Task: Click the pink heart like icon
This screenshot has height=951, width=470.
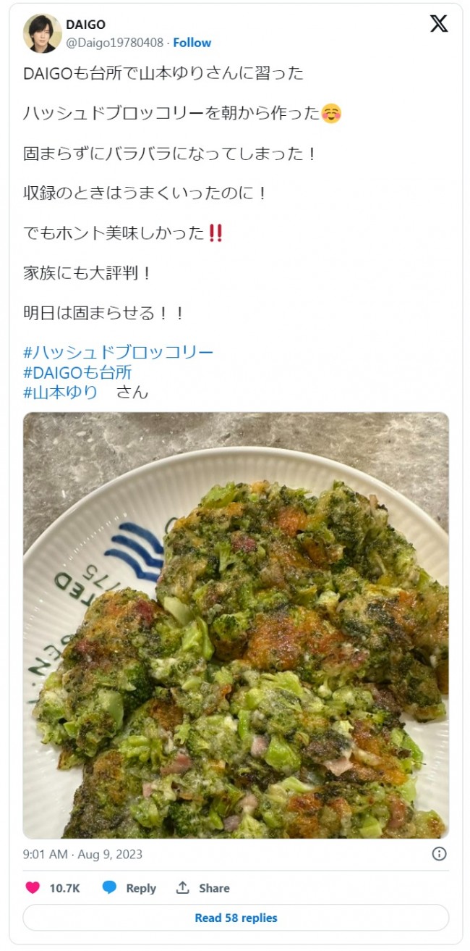Action: click(x=33, y=888)
